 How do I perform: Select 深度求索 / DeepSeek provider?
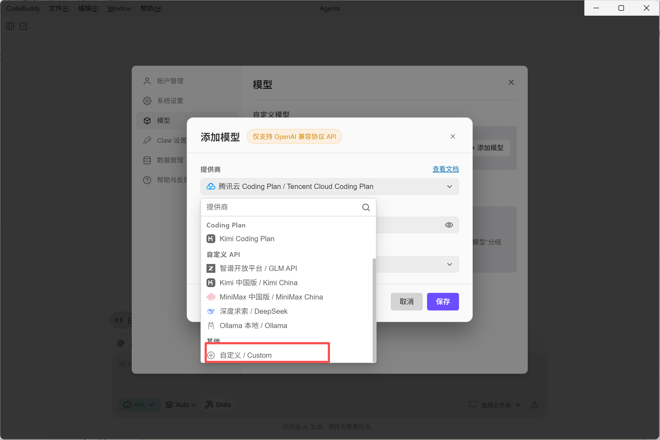click(x=287, y=312)
